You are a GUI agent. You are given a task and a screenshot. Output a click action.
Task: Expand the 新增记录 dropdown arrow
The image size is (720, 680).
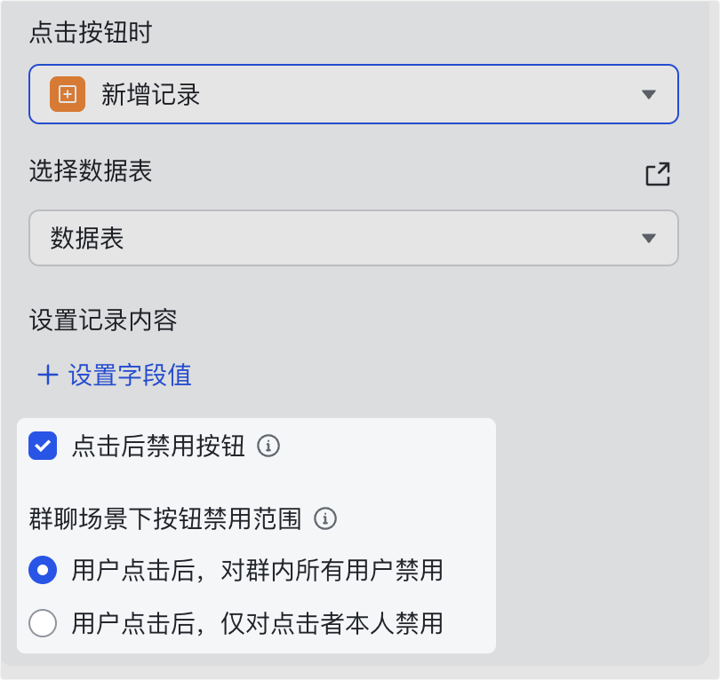(x=649, y=94)
